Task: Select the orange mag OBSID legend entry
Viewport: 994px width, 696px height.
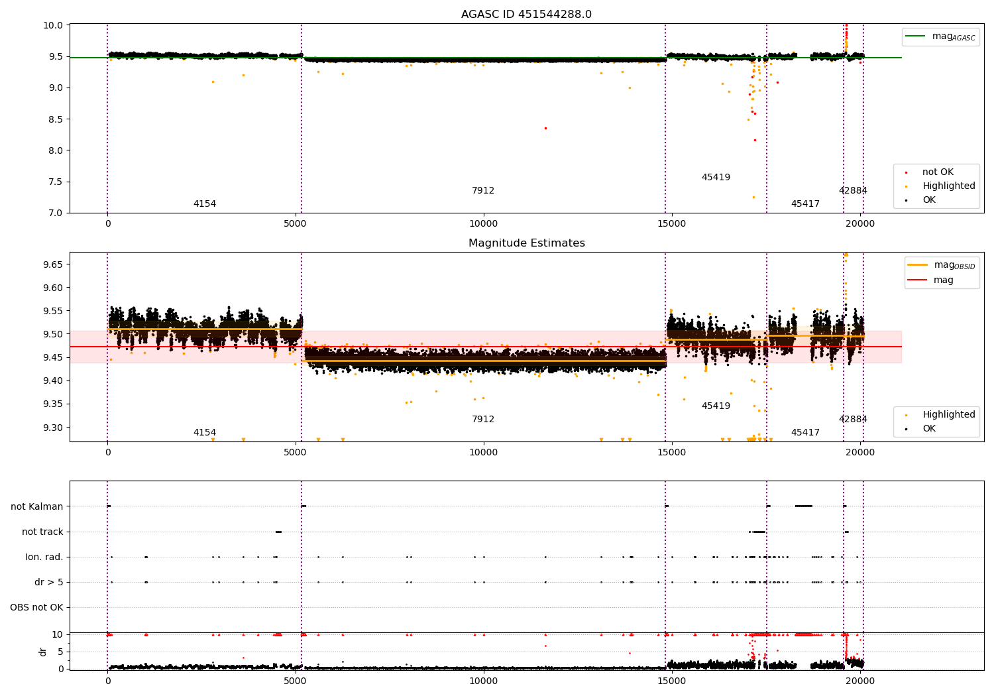Action: coord(942,265)
